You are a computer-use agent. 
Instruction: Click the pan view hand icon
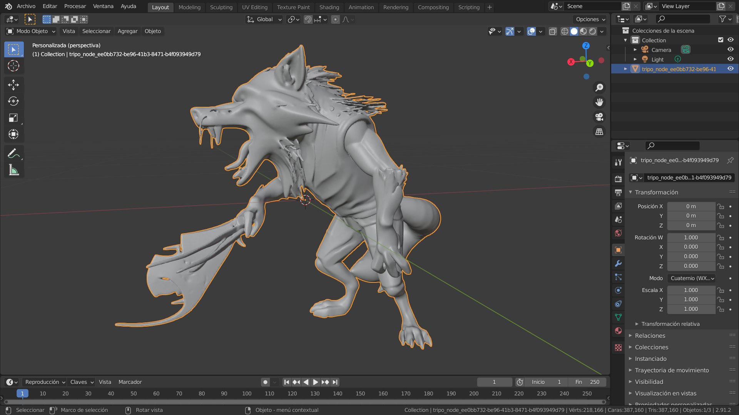(599, 102)
